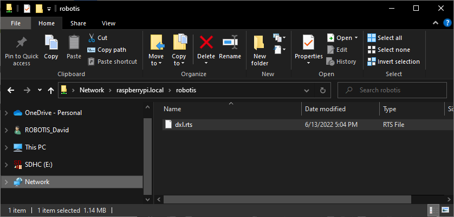
Task: Create a new folder with New folder icon
Action: click(260, 43)
